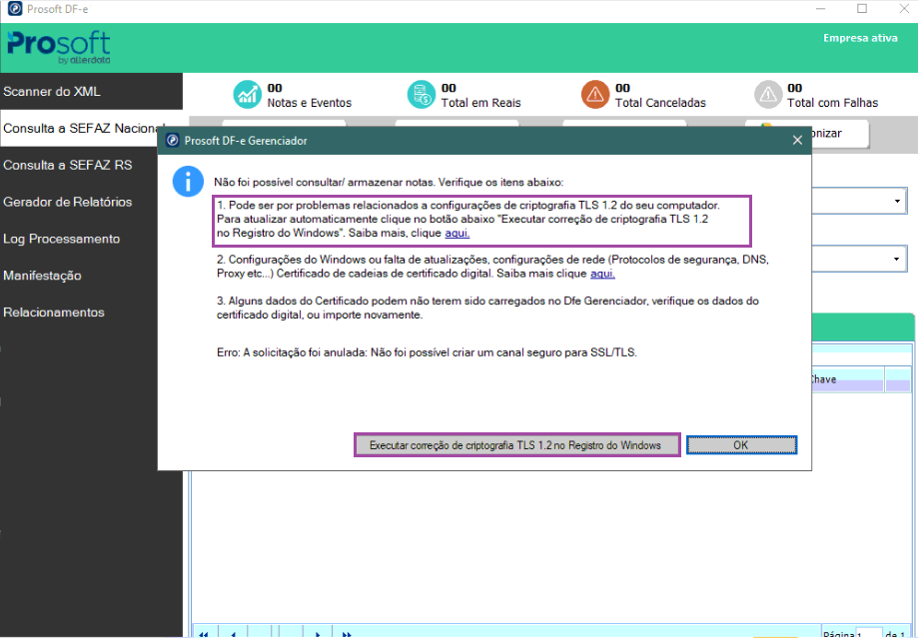Click the 'Total Canceladas' counter label
Viewport: 918px width, 638px height.
pyautogui.click(x=660, y=103)
